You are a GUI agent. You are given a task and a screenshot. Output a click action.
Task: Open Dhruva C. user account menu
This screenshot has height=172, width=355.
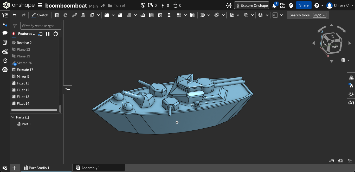[340, 5]
